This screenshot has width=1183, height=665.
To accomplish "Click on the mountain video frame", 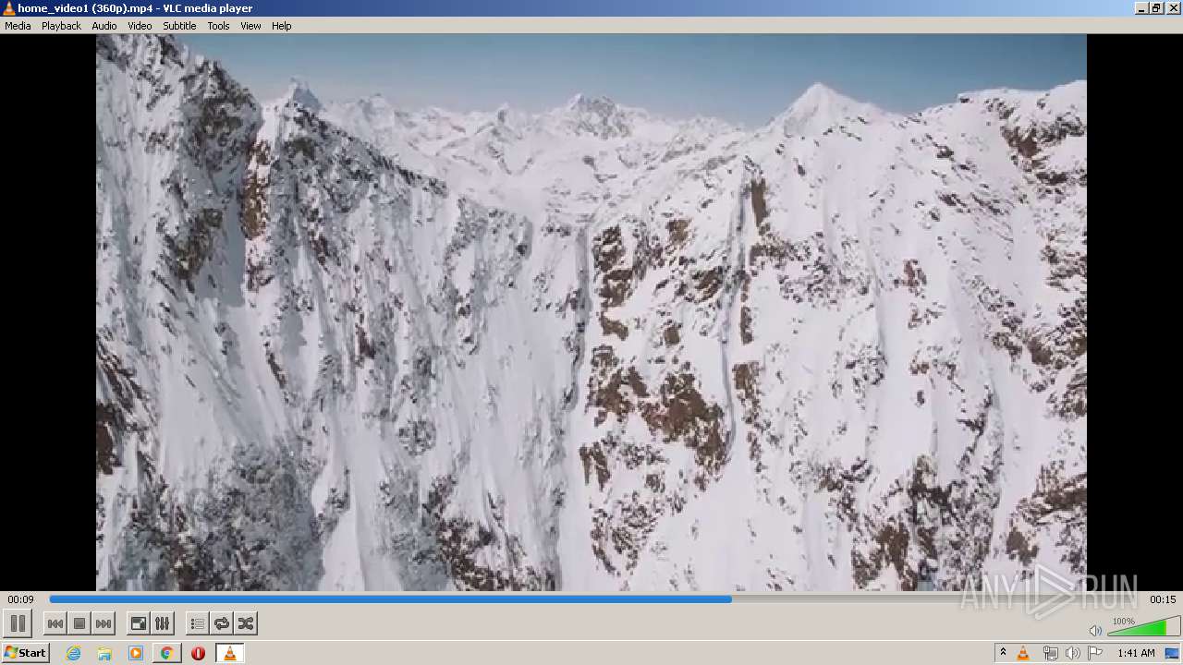I will coord(591,312).
